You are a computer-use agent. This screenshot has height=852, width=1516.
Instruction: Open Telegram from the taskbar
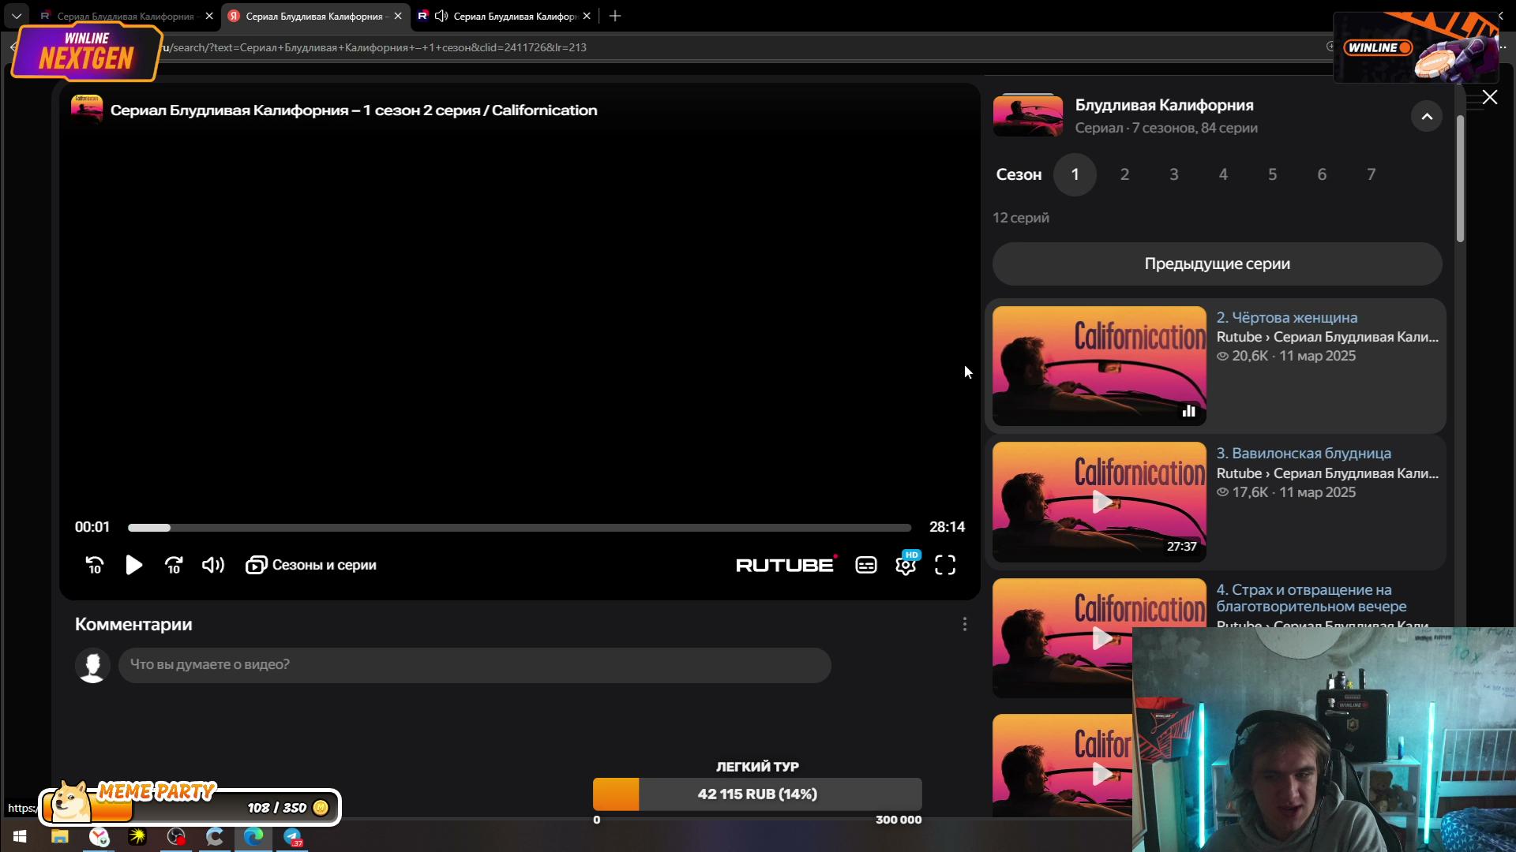pos(292,836)
